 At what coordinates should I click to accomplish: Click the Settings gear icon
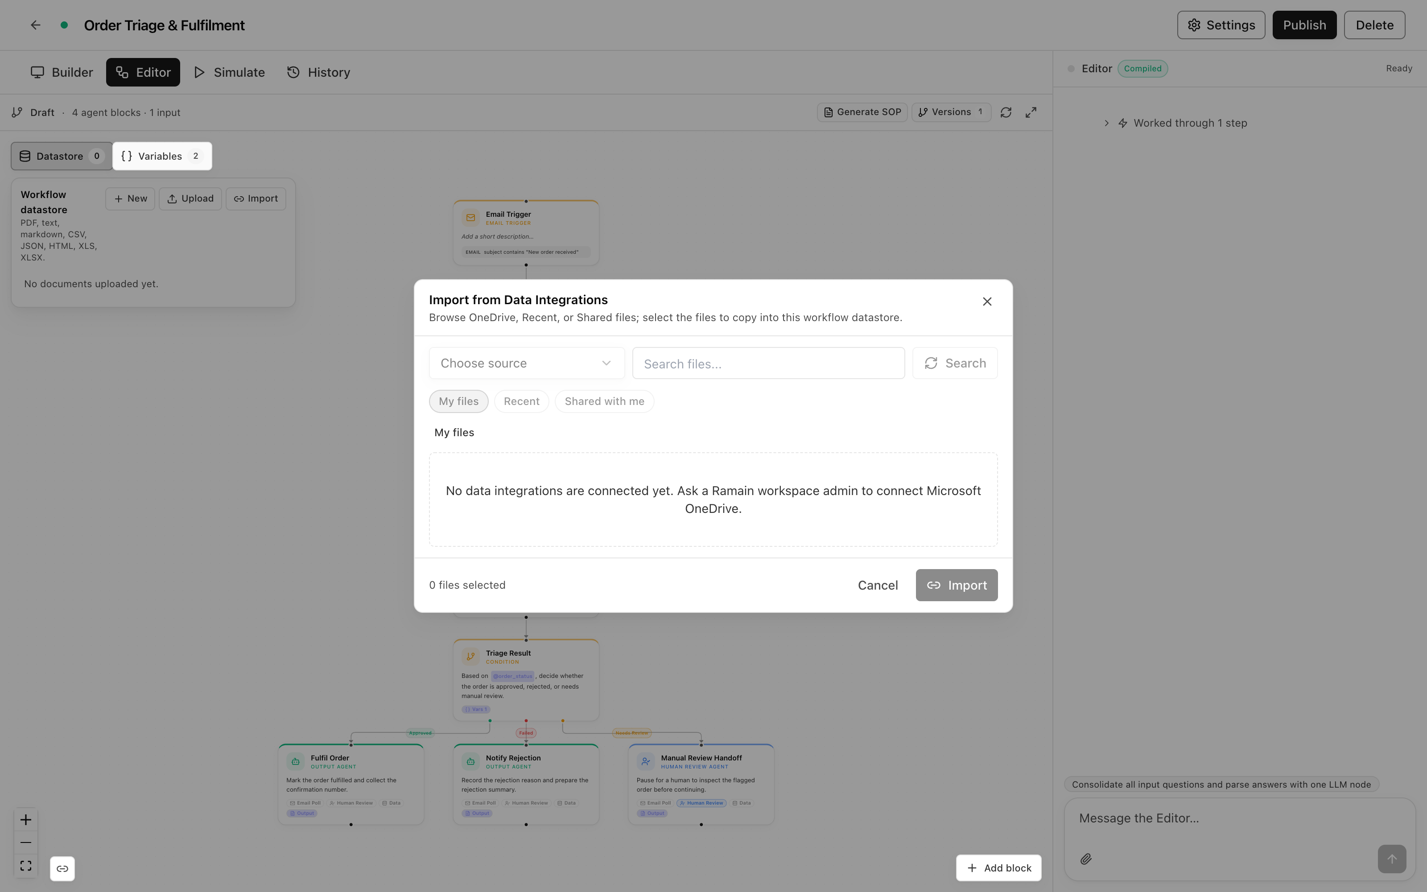[x=1194, y=25]
